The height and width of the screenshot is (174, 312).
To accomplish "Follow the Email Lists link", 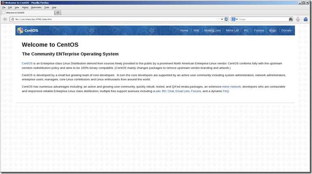I will [183, 91].
